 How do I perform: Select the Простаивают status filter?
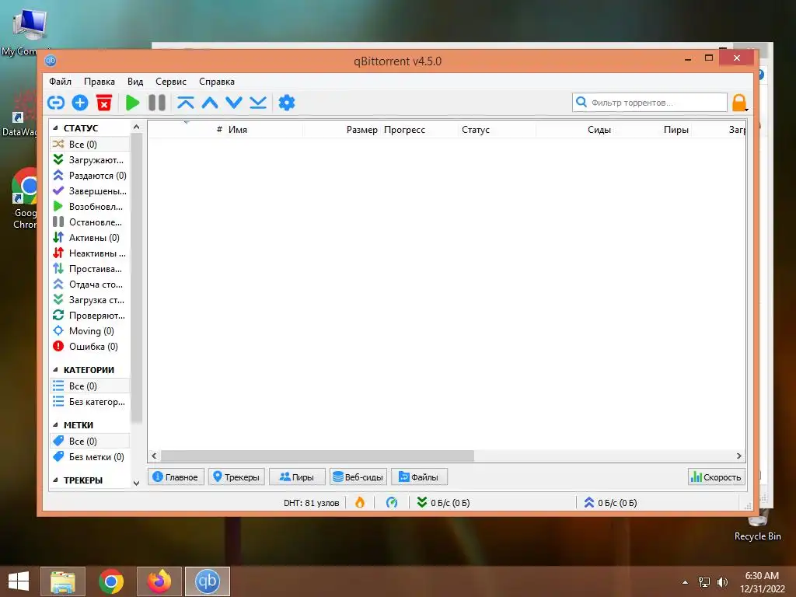(x=90, y=269)
